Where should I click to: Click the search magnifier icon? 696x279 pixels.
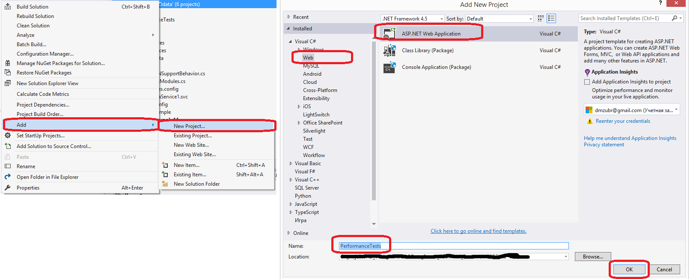(675, 18)
